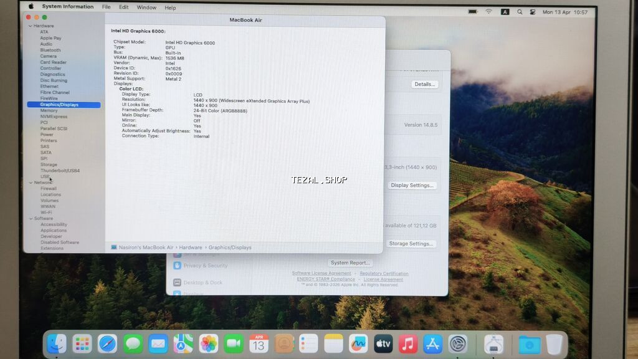The height and width of the screenshot is (359, 638).
Task: Open Safari from the dock
Action: coord(107,343)
